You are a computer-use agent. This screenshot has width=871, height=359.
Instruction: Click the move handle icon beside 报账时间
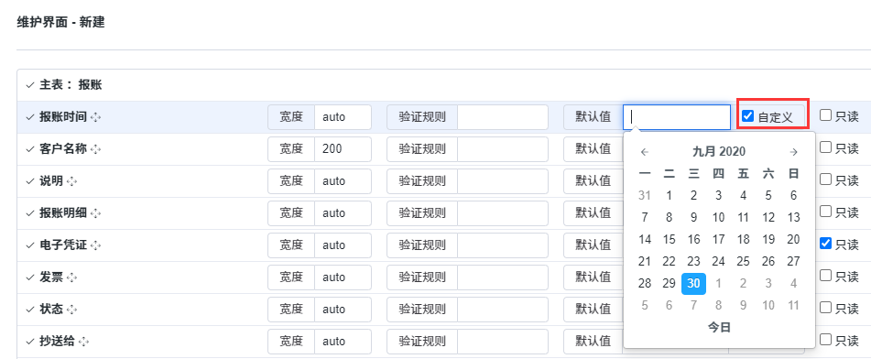96,117
